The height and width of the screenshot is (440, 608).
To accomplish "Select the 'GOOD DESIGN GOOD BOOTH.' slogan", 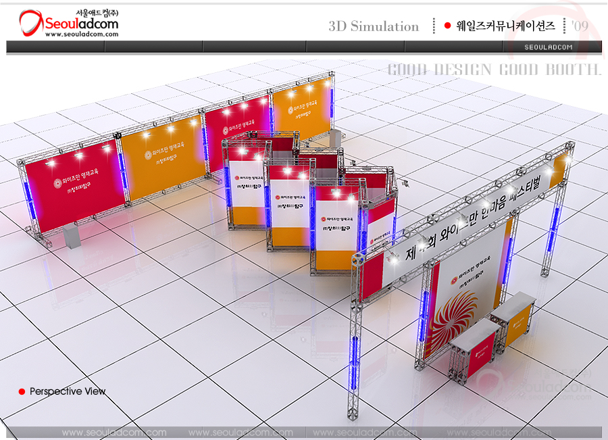I will tap(495, 70).
